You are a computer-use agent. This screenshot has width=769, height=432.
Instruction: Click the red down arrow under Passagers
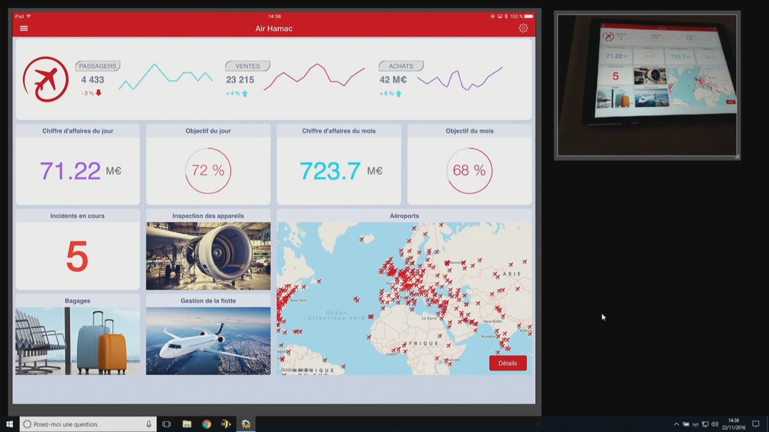[x=99, y=93]
